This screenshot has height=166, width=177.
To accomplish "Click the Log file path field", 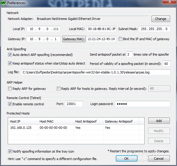I will 96,72.
